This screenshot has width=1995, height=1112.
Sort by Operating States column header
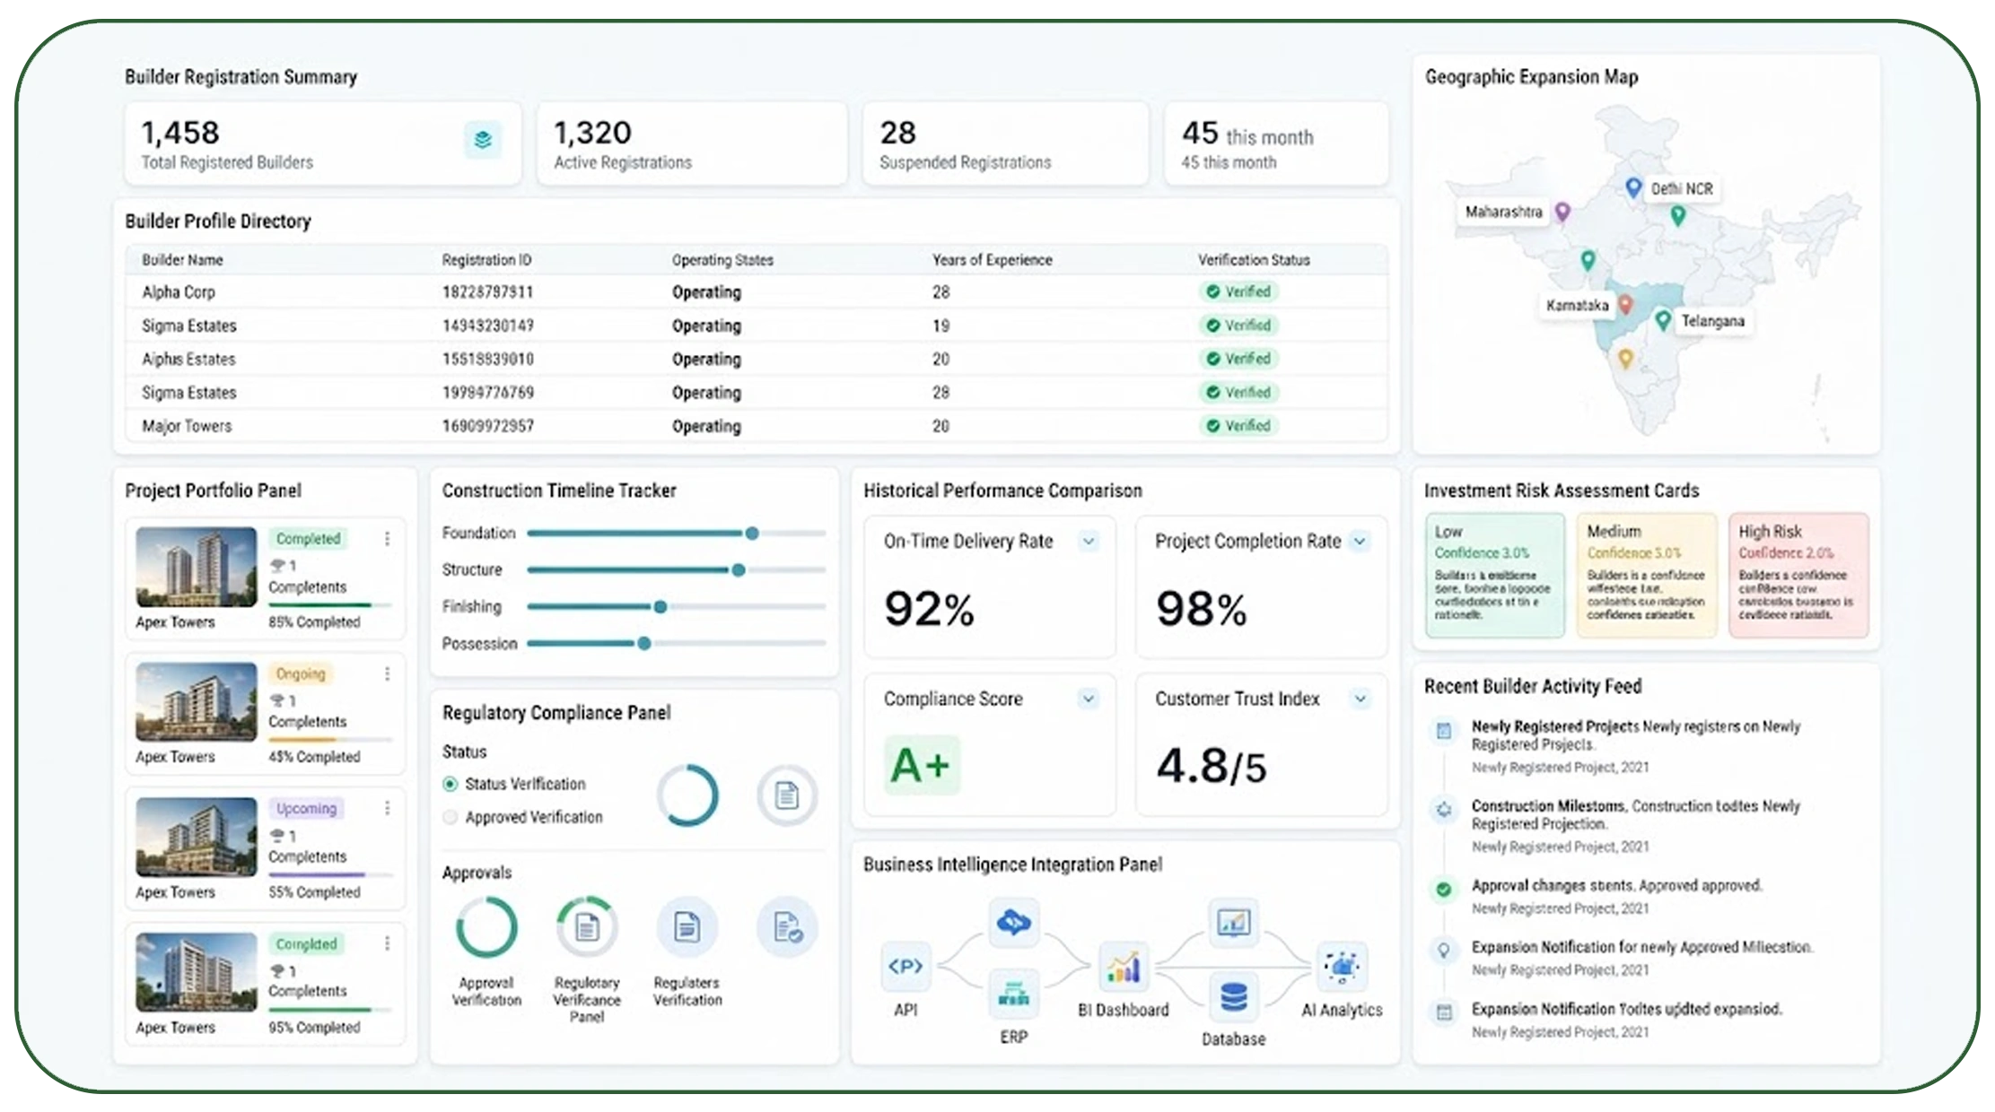(x=722, y=260)
